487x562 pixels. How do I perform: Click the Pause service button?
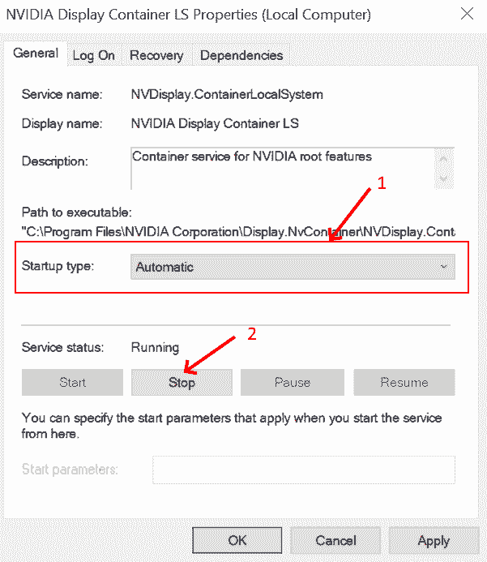[292, 383]
